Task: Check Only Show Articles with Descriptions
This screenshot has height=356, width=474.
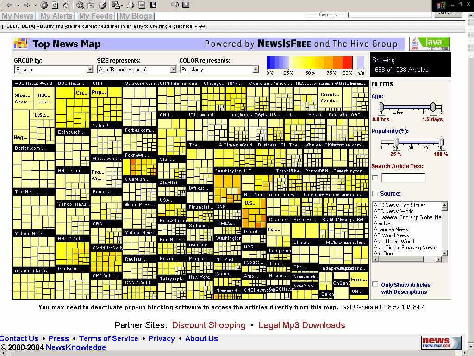Action: click(375, 285)
